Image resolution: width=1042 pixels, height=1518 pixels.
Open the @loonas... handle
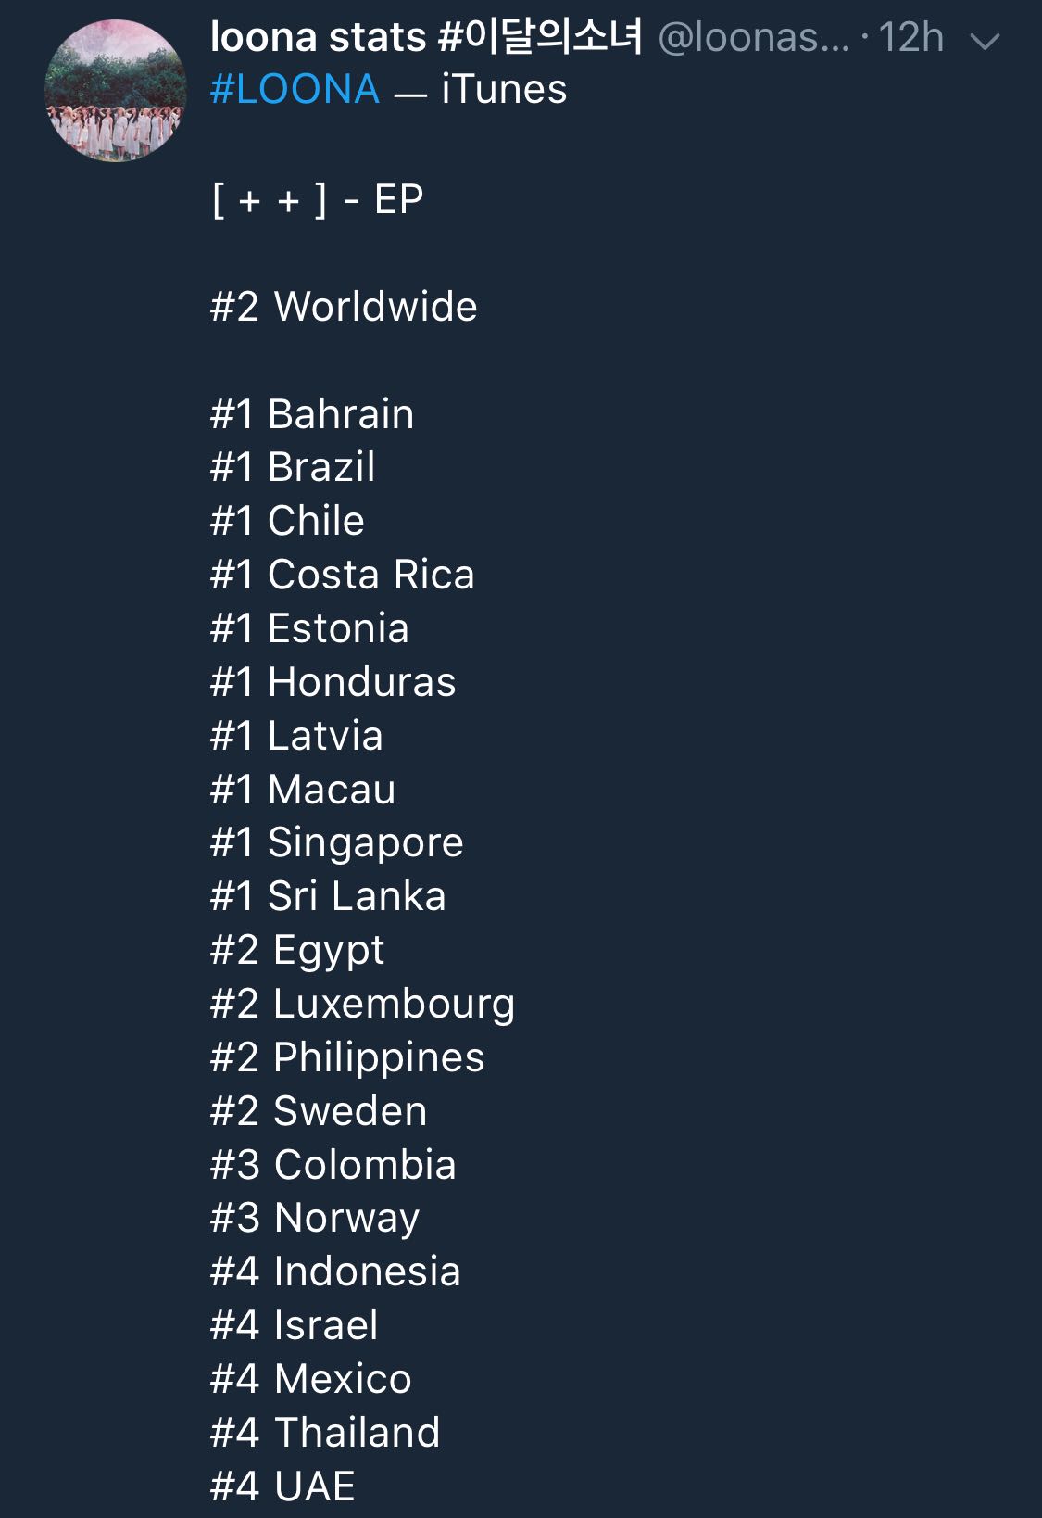tap(752, 39)
